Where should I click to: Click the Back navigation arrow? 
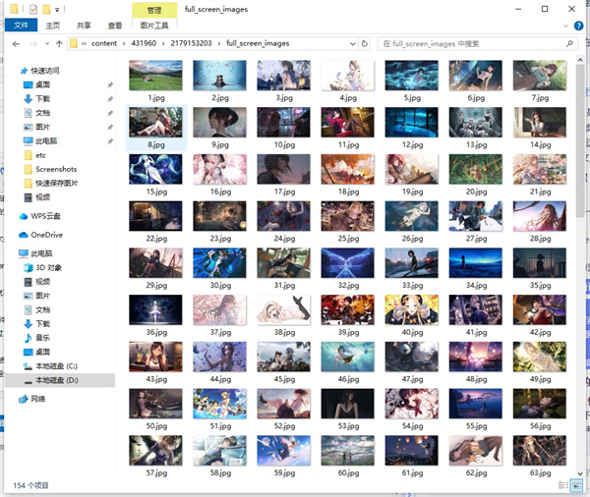pos(16,44)
